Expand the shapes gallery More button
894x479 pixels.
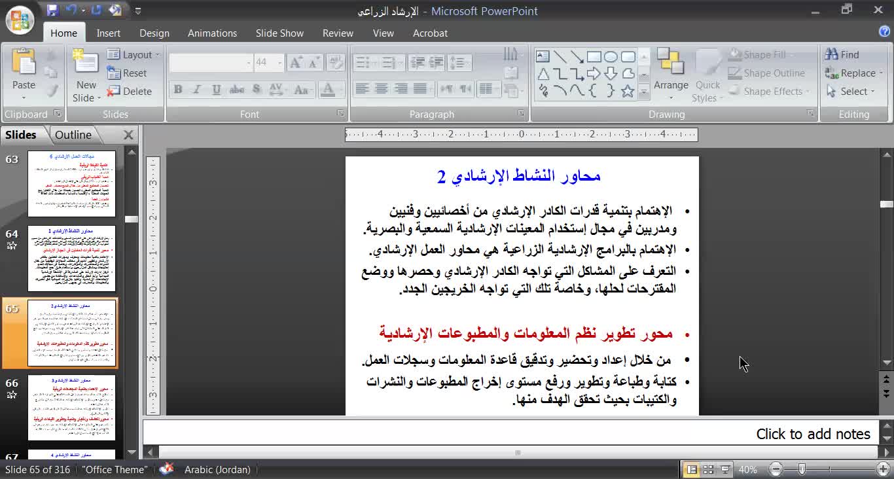click(x=643, y=92)
